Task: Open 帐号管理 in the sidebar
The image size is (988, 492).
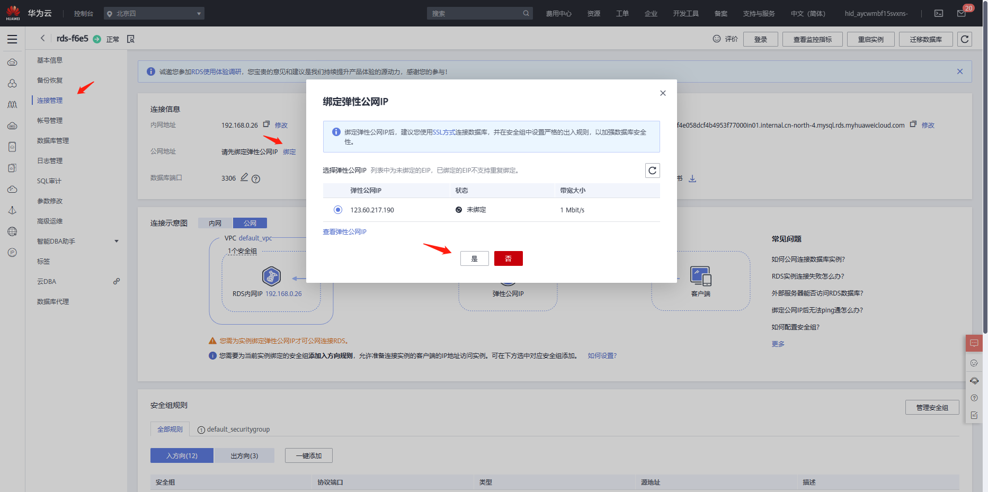Action: click(x=50, y=121)
